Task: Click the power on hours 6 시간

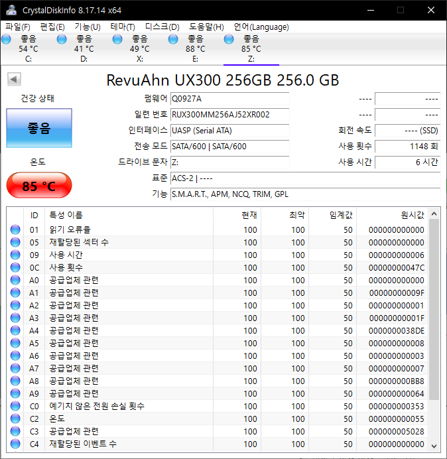Action: tap(407, 162)
